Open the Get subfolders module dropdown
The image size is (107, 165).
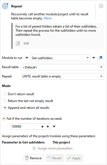(x=60, y=58)
